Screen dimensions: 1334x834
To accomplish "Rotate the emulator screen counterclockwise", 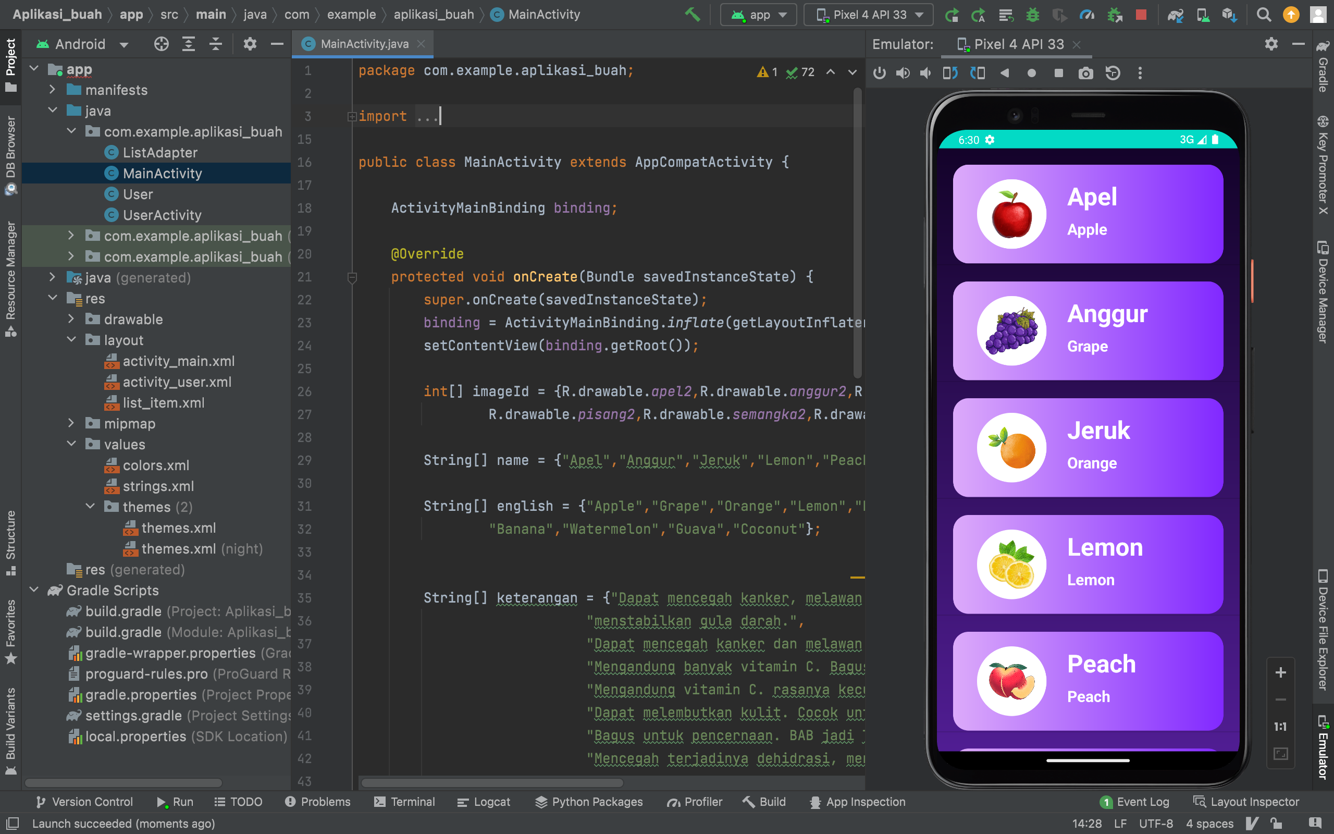I will pos(952,72).
